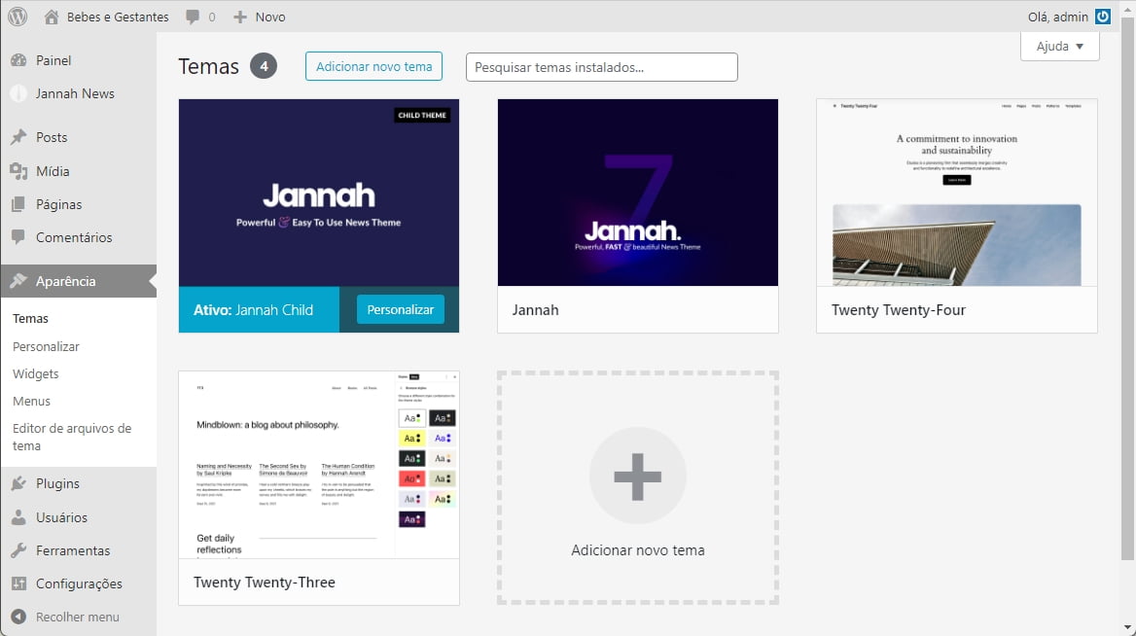Click the Twenty Twenty-Three theme name
Image resolution: width=1136 pixels, height=636 pixels.
tap(265, 583)
